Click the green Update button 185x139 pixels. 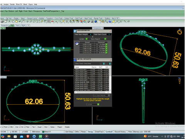[87, 39]
